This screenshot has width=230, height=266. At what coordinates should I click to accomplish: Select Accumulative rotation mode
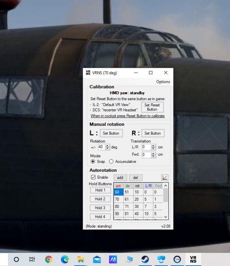(x=111, y=161)
